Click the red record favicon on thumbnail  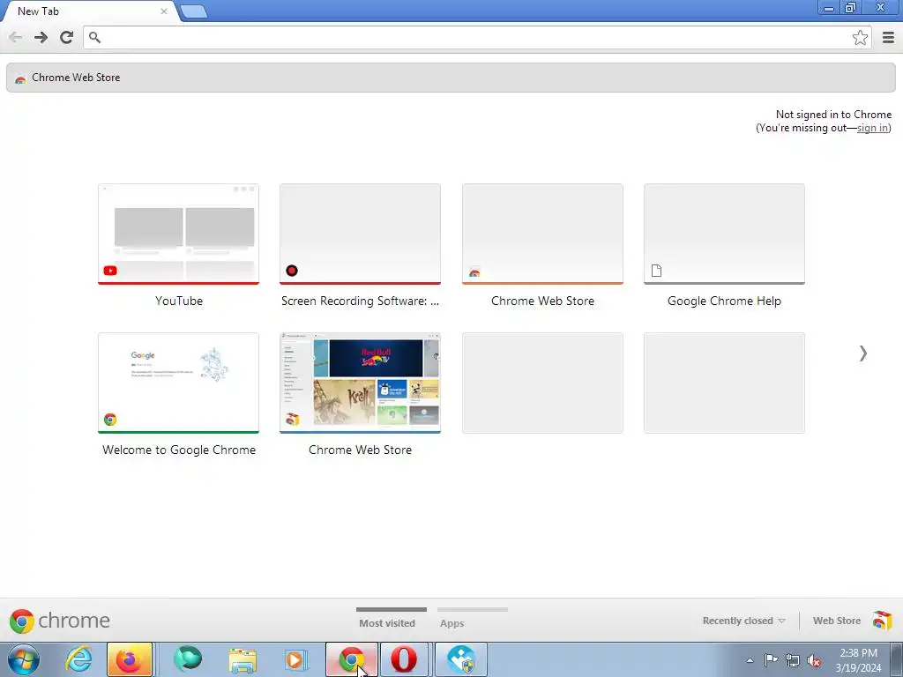tap(292, 271)
